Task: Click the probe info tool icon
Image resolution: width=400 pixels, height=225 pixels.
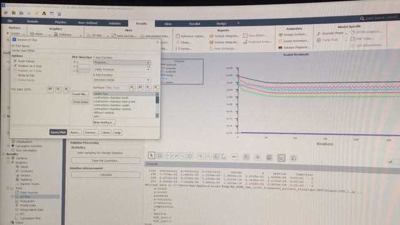Action: (x=190, y=156)
